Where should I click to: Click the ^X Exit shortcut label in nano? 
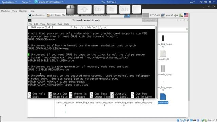coord(33,97)
